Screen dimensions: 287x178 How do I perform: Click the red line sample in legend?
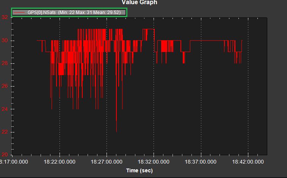click(19, 13)
